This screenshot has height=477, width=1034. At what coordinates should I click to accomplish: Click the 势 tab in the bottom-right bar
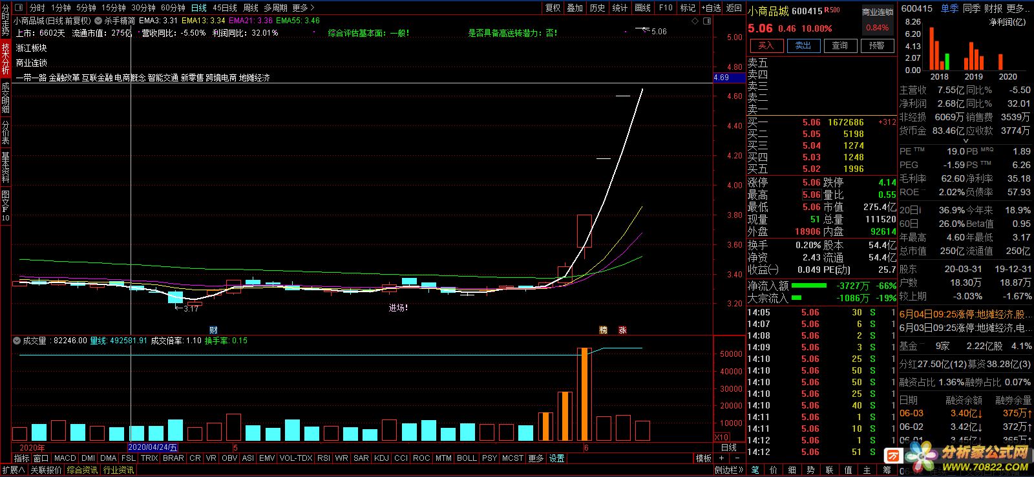(x=811, y=470)
